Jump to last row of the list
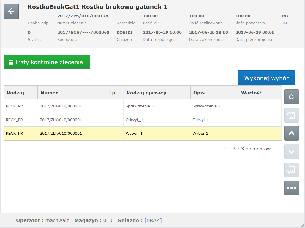 (x=291, y=170)
